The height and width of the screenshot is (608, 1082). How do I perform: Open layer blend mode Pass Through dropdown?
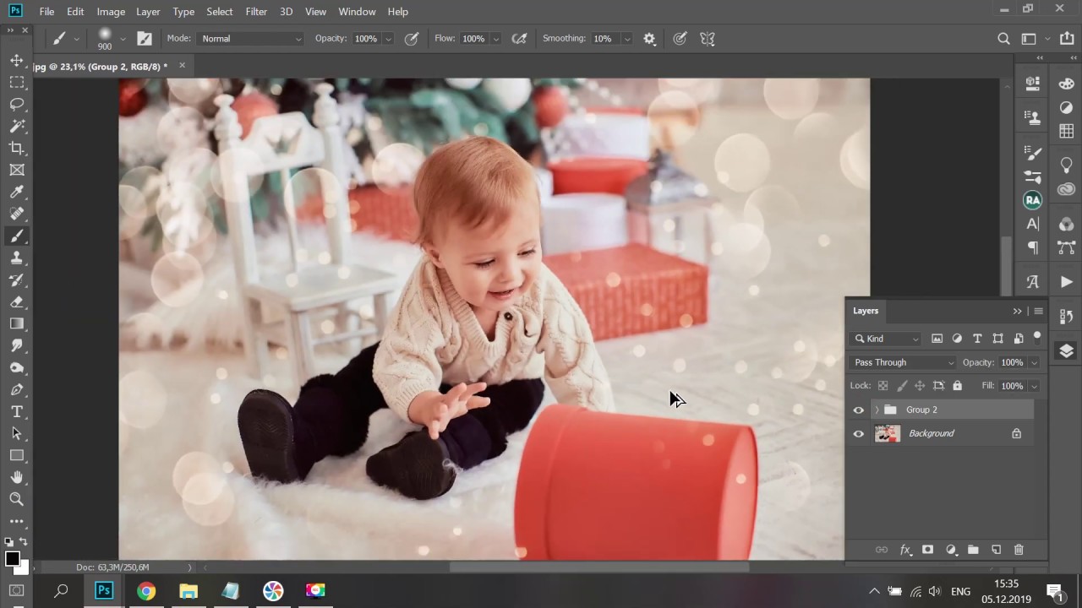tap(903, 362)
